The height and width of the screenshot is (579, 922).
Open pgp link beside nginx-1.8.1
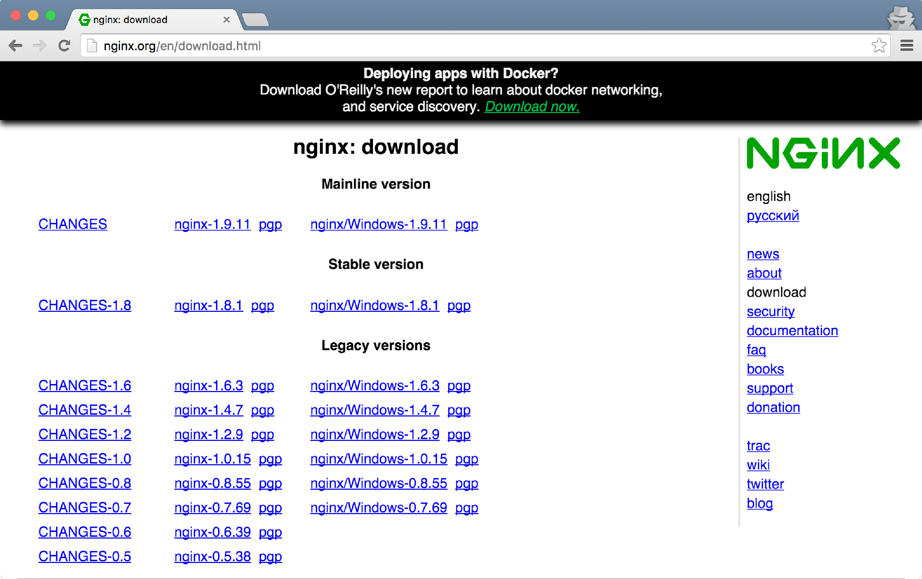pos(262,306)
